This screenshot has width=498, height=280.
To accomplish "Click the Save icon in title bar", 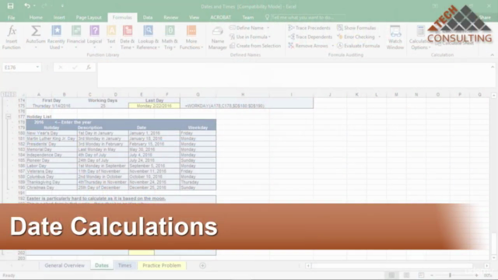I will coord(10,5).
